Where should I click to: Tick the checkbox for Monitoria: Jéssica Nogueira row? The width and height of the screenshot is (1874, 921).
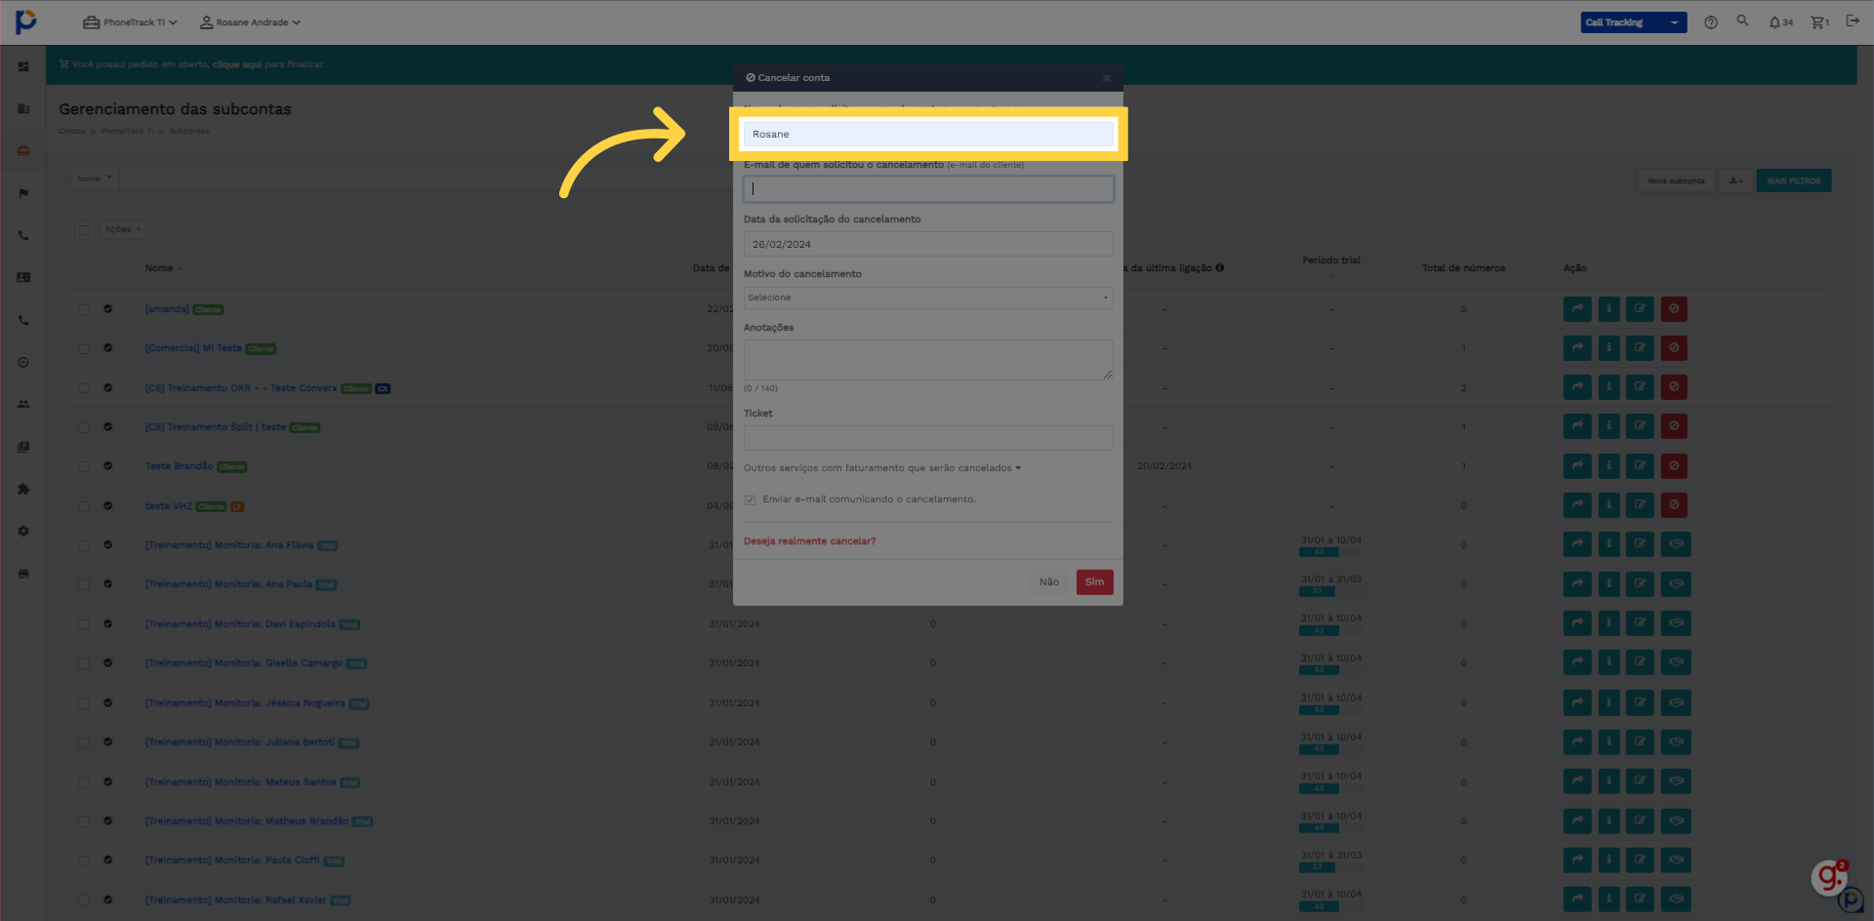pyautogui.click(x=84, y=703)
